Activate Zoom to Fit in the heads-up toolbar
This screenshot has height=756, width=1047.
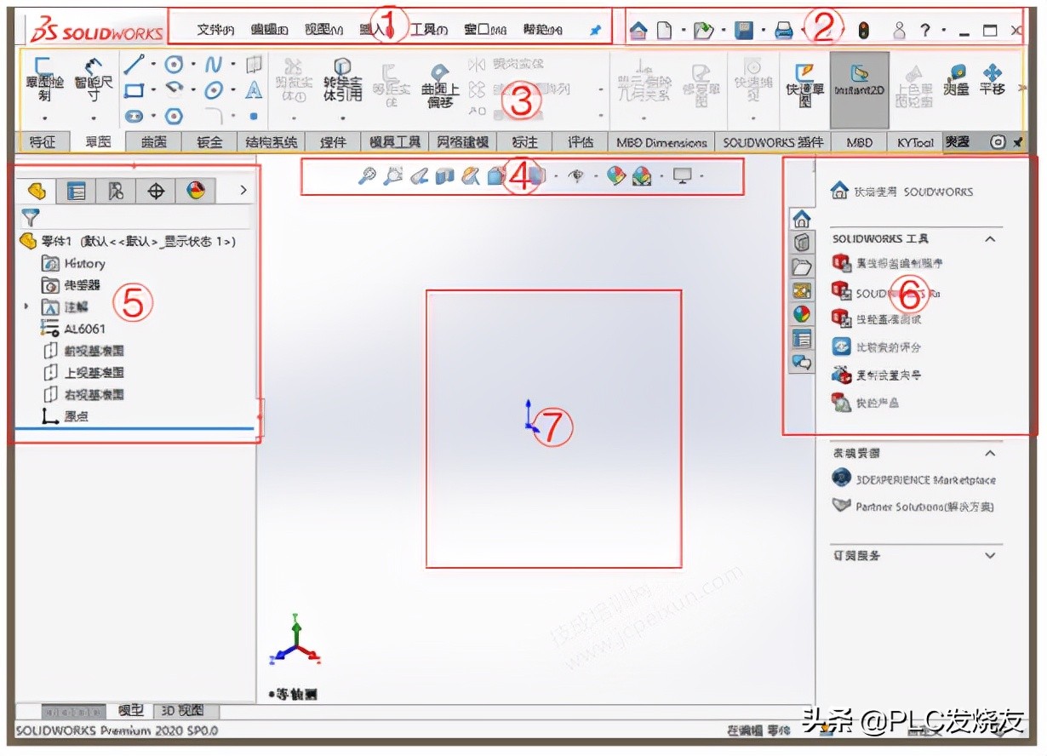click(x=369, y=175)
